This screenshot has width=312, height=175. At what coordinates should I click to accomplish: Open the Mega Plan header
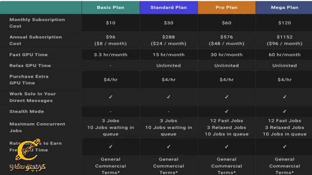[x=284, y=8]
